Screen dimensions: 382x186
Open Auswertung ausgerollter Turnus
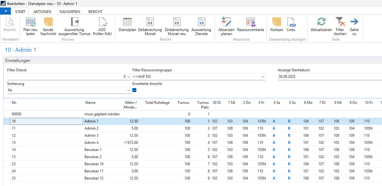pyautogui.click(x=75, y=22)
